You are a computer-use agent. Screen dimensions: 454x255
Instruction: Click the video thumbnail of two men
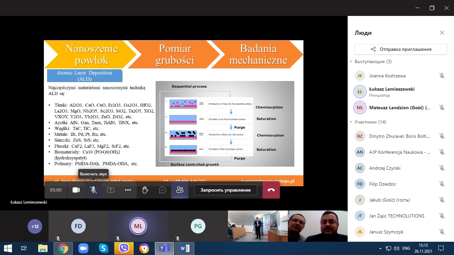pyautogui.click(x=318, y=226)
